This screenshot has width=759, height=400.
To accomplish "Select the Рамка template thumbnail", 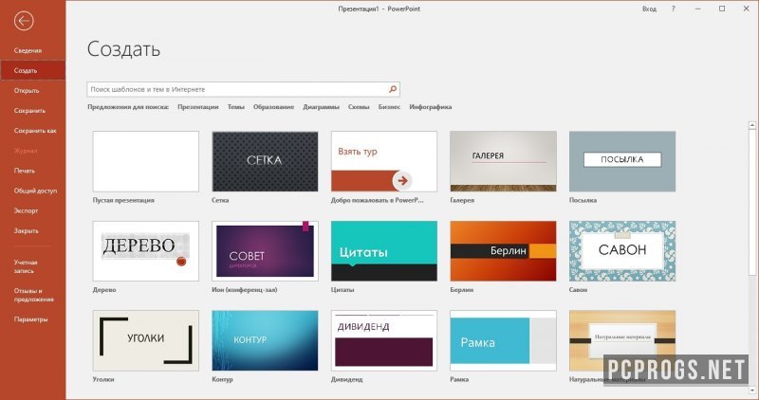I will tap(503, 340).
